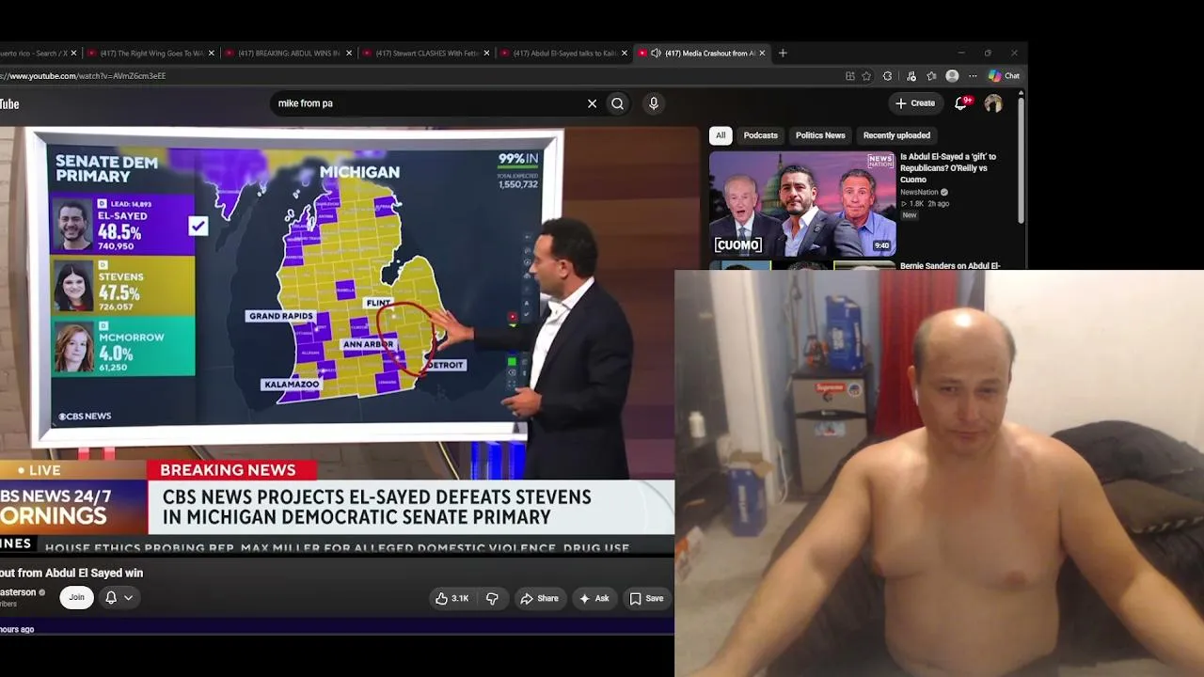This screenshot has height=677, width=1204.
Task: Select the All filter chip
Action: [x=721, y=135]
